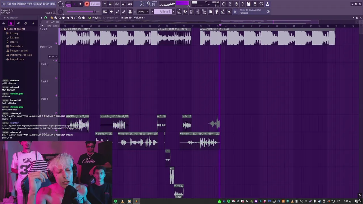Open the channel rack view icon
The width and height of the screenshot is (363, 204).
coord(192,12)
